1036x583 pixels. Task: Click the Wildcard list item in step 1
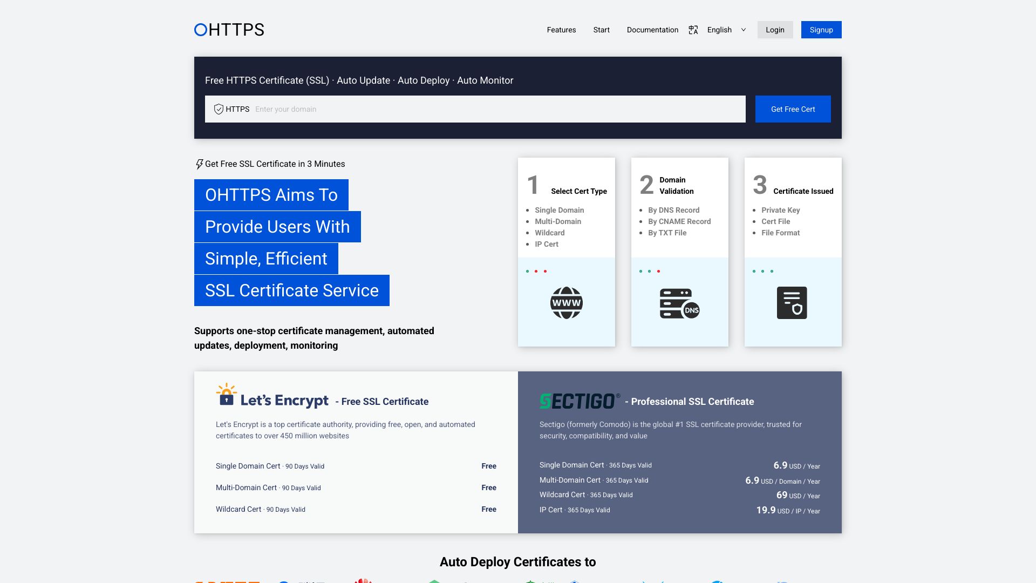(549, 233)
